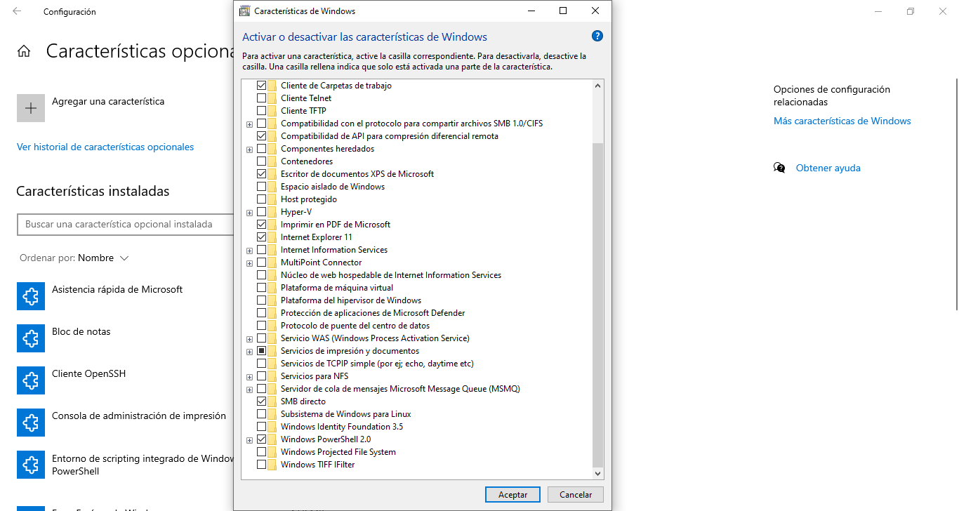Screen dimensions: 959x511
Task: Expand the MultiPoint Connector node
Action: (249, 263)
